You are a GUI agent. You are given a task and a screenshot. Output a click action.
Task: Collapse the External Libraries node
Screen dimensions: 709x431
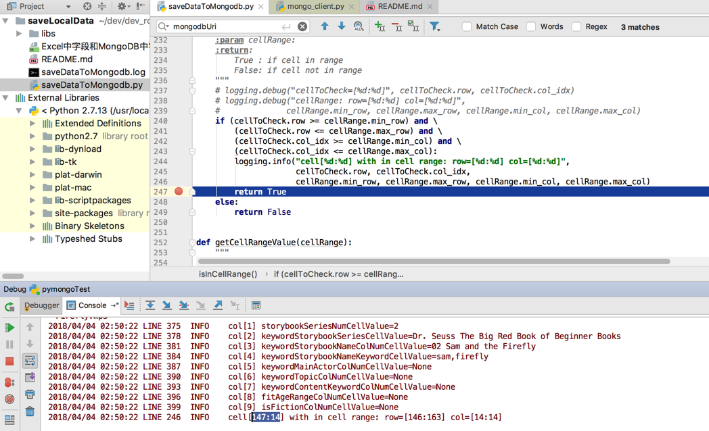coord(5,97)
